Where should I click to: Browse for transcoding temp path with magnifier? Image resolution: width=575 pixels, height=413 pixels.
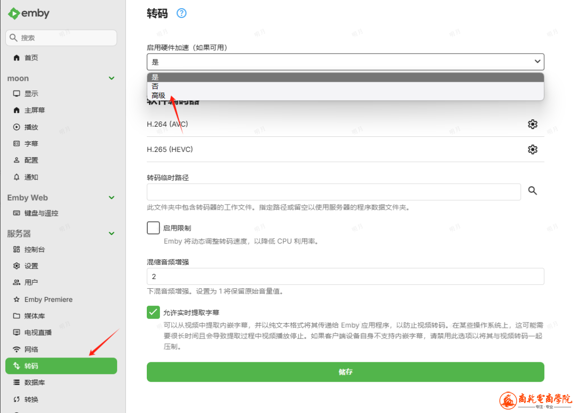point(533,191)
